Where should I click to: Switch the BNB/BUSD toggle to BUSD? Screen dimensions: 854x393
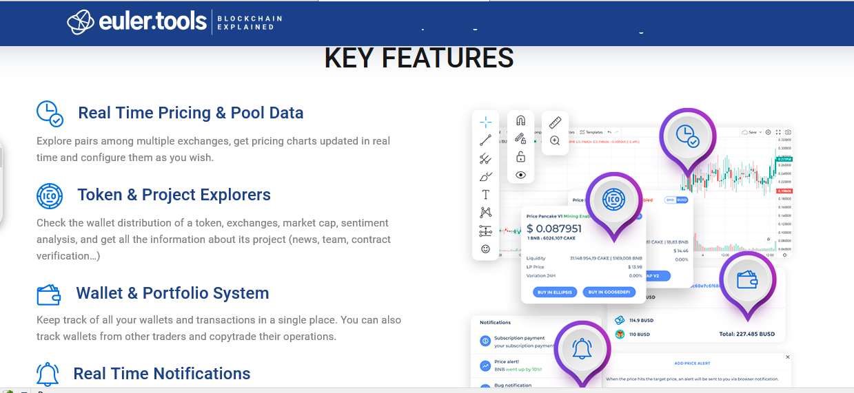pyautogui.click(x=682, y=200)
